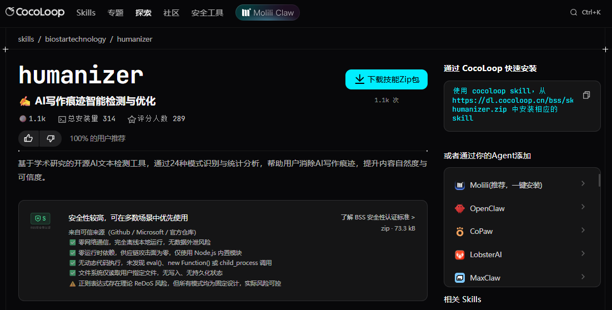Expand the LobsterAI row chevron
612x310 pixels.
583,253
